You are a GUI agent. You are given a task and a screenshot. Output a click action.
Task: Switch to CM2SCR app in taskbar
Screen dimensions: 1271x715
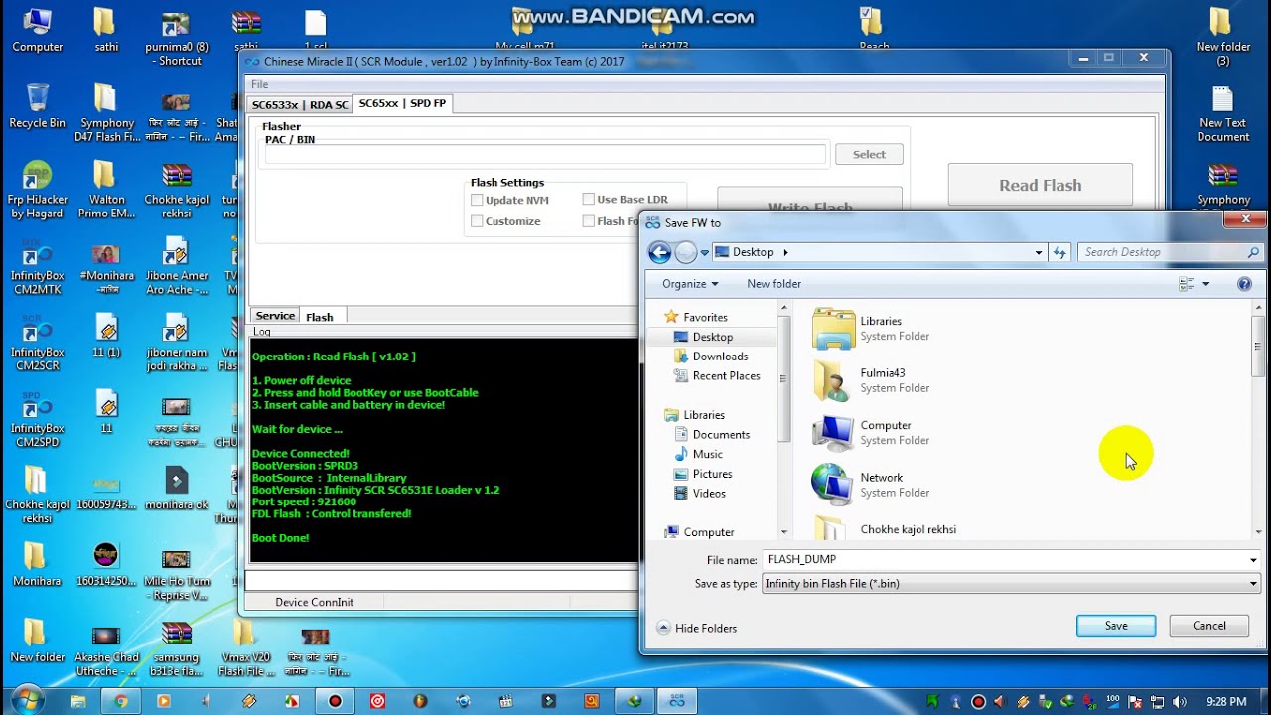[676, 701]
